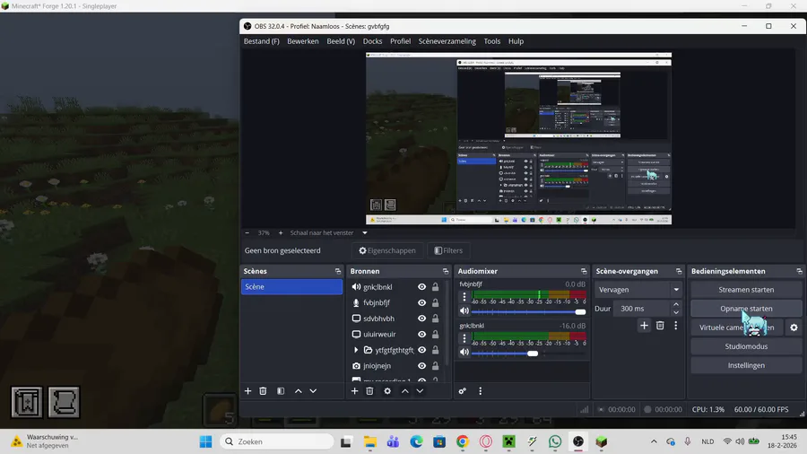Increase transition duration with up arrow

point(676,305)
